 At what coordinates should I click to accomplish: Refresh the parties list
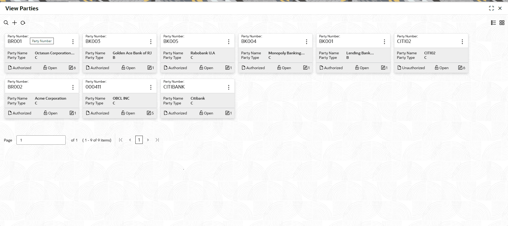[x=23, y=23]
